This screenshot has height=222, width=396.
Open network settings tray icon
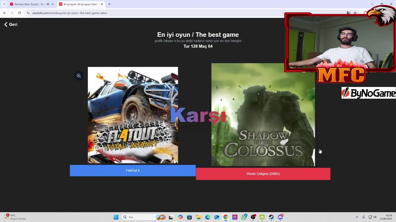click(x=370, y=217)
